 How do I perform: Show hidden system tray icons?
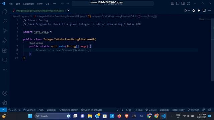coord(172,116)
